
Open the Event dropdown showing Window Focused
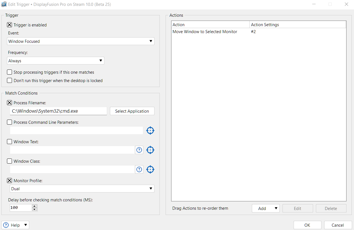coord(80,41)
